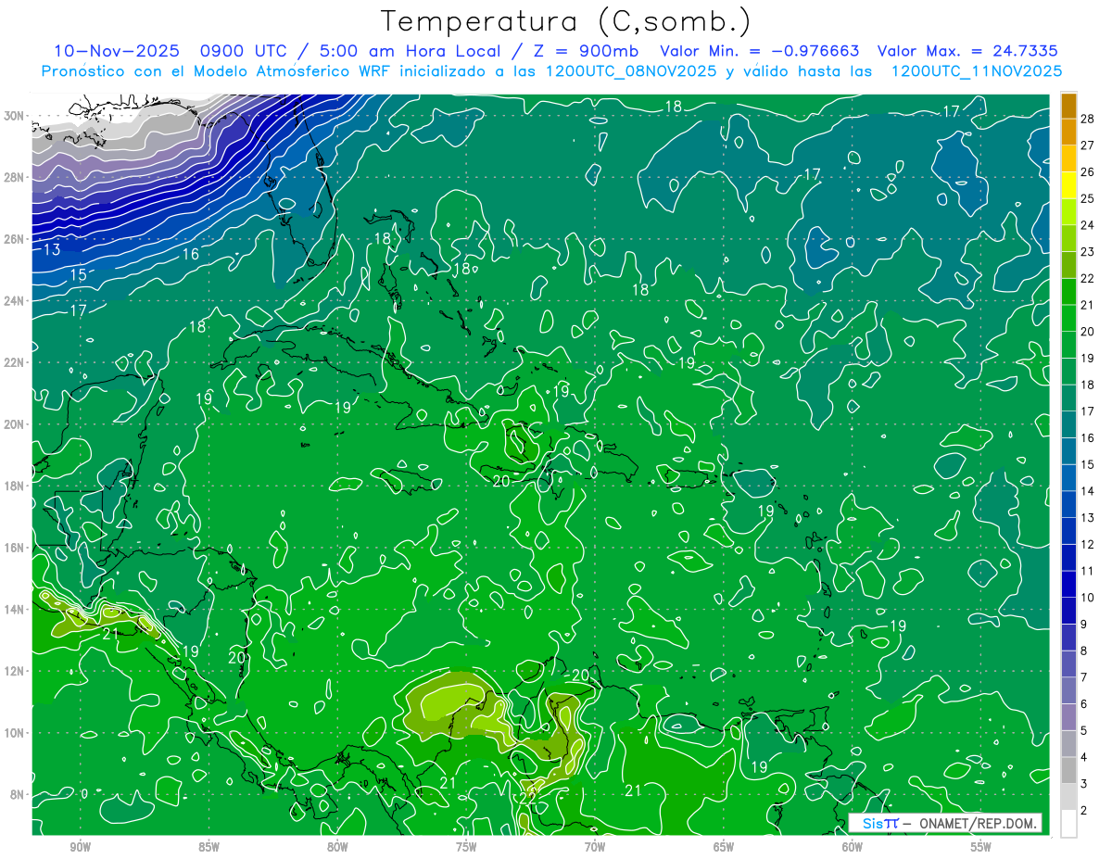Click "Valor Min. = -0.976663" text

point(760,51)
